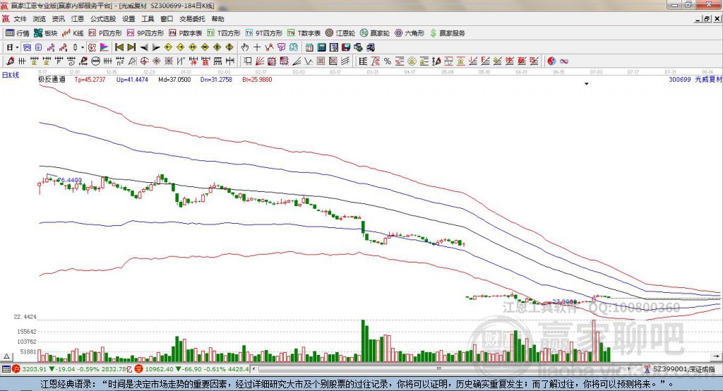Click the 深 Shenzhen index badge
Image resolution: width=723 pixels, height=391 pixels.
138,369
